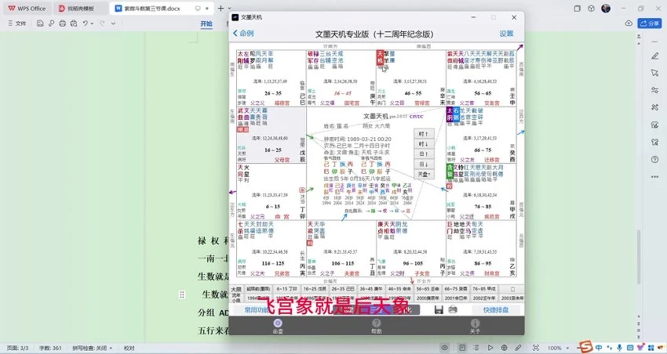Select the 2002壬午年 year cell
The width and height of the screenshot is (667, 354).
pyautogui.click(x=484, y=298)
